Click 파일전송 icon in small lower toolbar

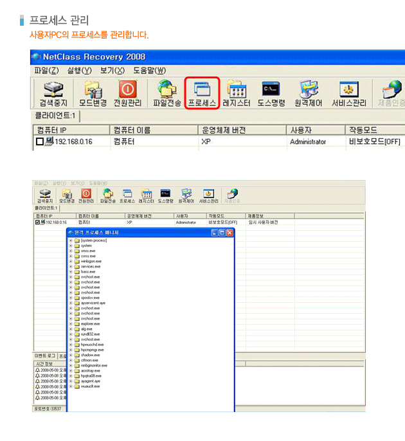108,196
